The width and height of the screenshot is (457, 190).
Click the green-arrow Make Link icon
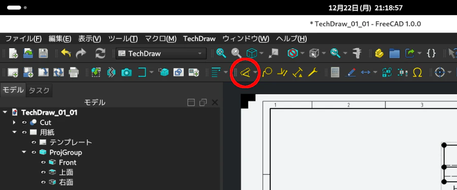click(410, 53)
